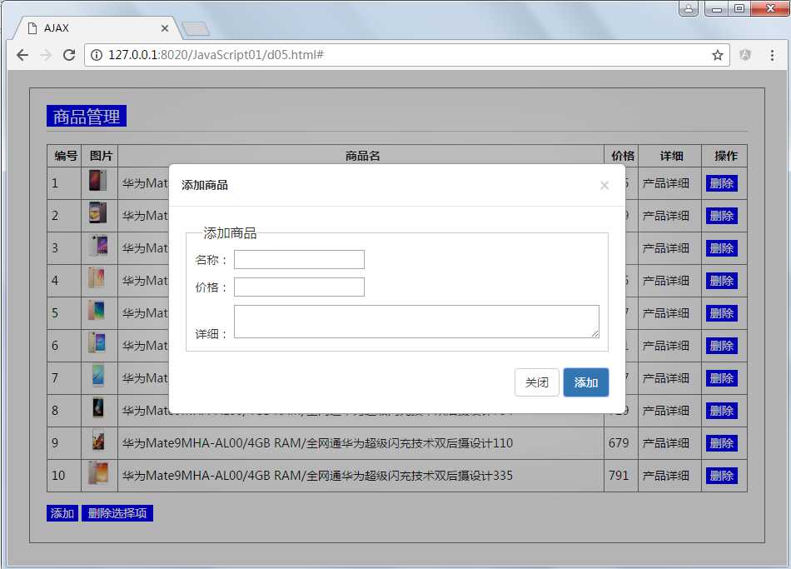
Task: Open 产品详细 link in row 9
Action: (x=665, y=443)
